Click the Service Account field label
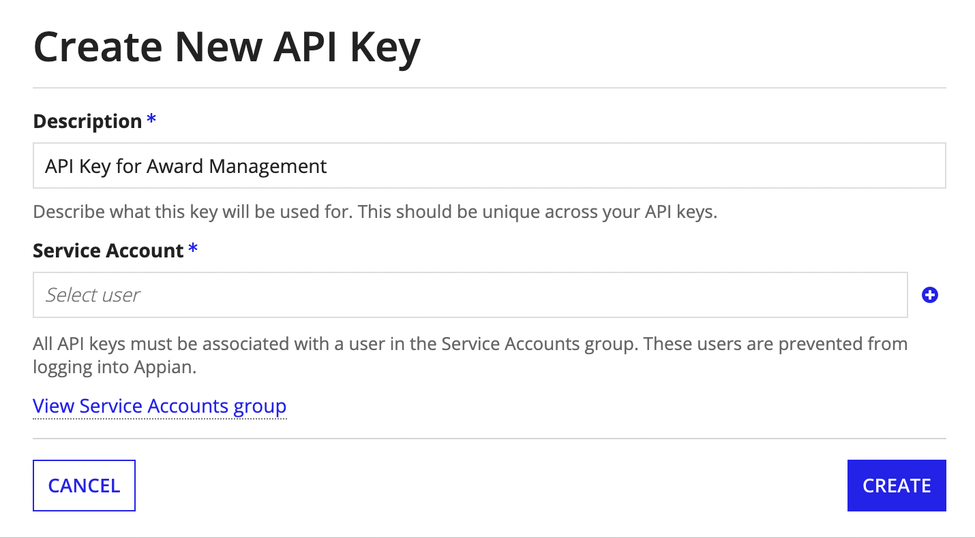 click(x=108, y=251)
